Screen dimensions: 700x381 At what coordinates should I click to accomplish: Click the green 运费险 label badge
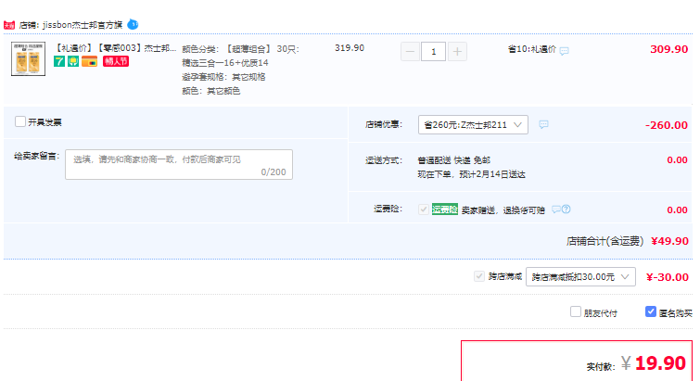[x=445, y=210]
